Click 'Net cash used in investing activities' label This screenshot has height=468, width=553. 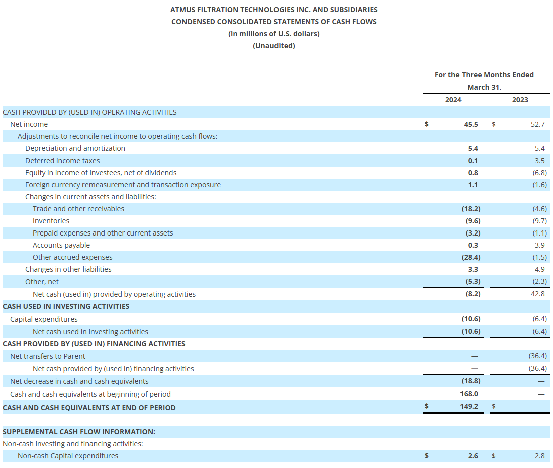click(x=90, y=332)
